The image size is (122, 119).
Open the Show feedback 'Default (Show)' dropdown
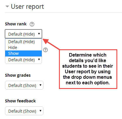(24, 111)
